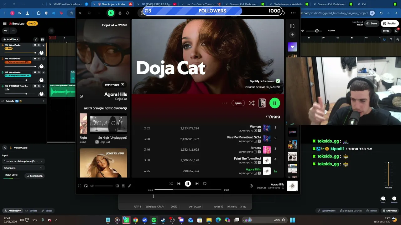Toggle shuffle next to the green pause button
Screen dimensions: 401x225
[252, 103]
